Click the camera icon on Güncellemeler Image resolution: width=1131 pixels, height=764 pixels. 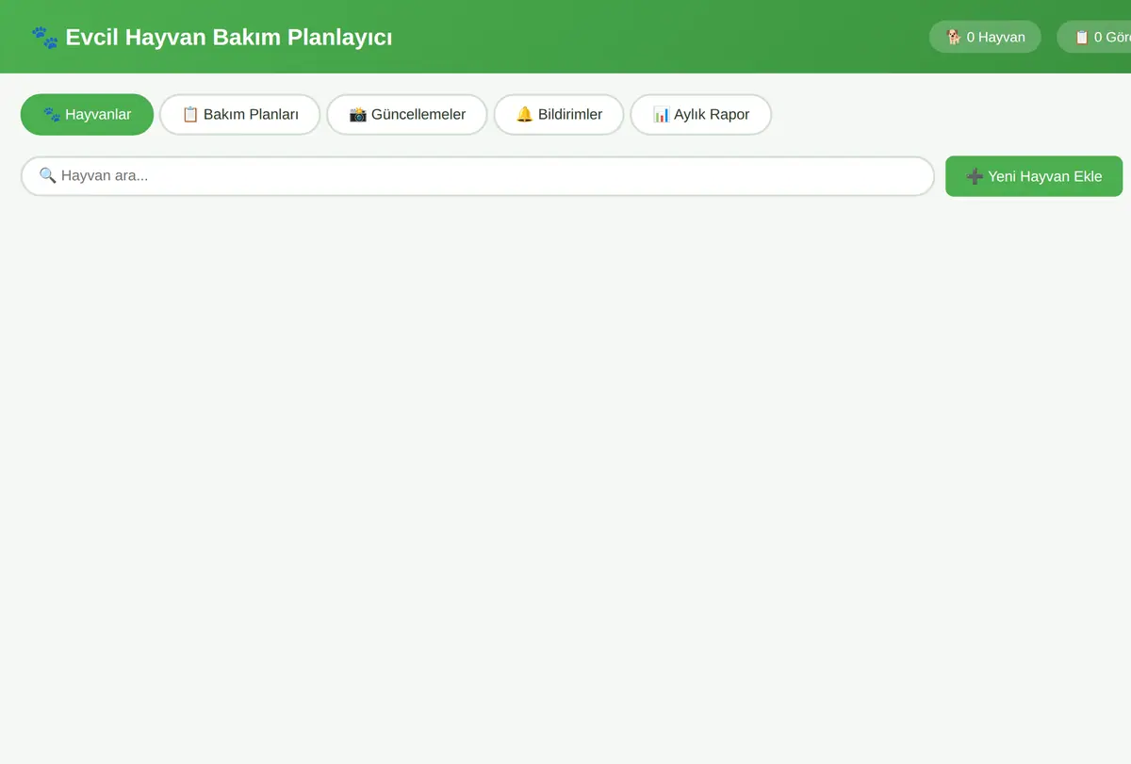click(x=358, y=114)
